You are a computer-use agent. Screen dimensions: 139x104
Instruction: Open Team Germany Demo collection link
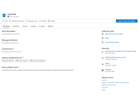tap(112, 42)
